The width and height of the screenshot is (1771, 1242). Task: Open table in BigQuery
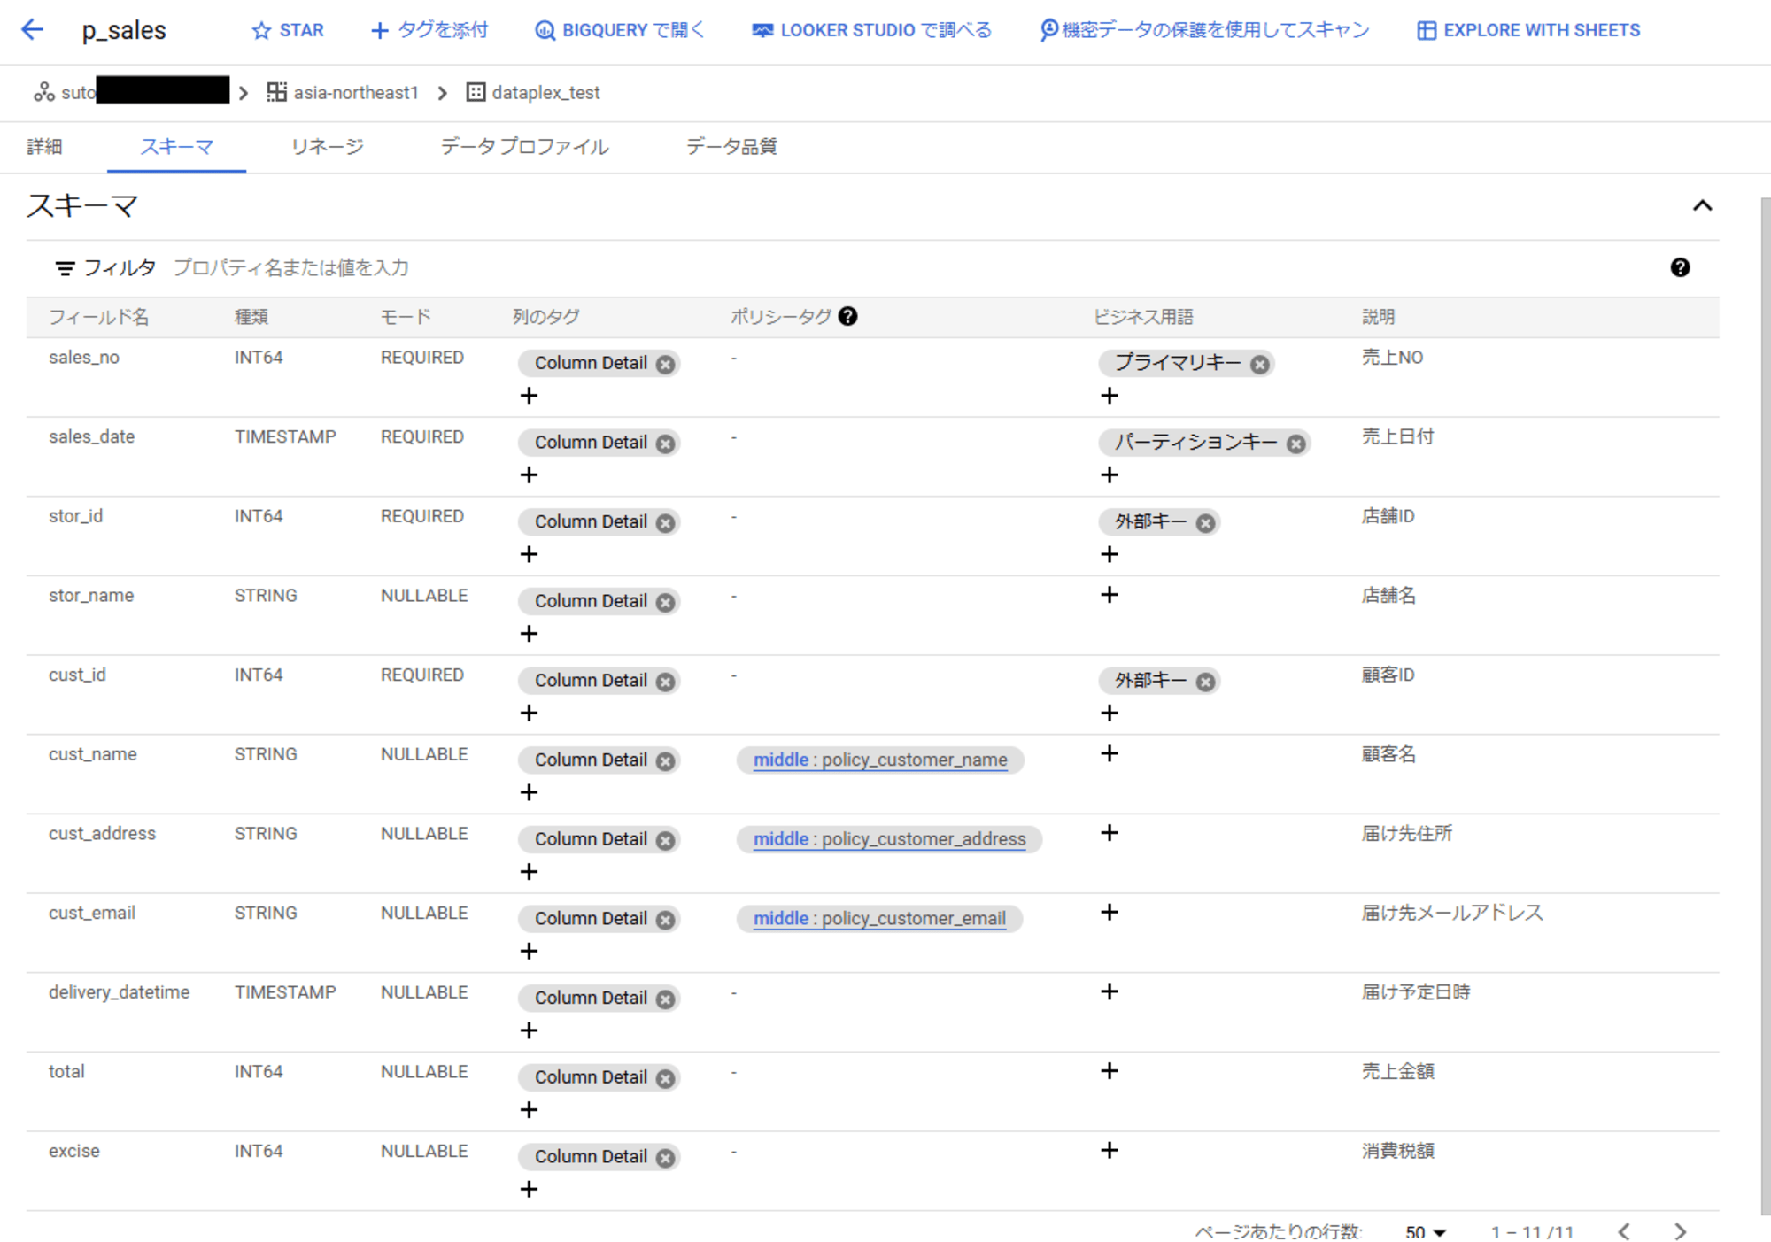[620, 30]
